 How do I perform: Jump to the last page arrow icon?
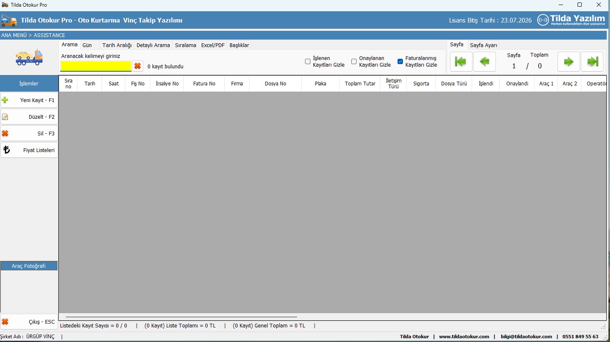(x=592, y=62)
